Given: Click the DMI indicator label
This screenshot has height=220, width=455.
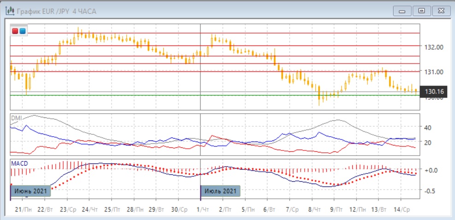Looking at the screenshot, I should pos(16,118).
